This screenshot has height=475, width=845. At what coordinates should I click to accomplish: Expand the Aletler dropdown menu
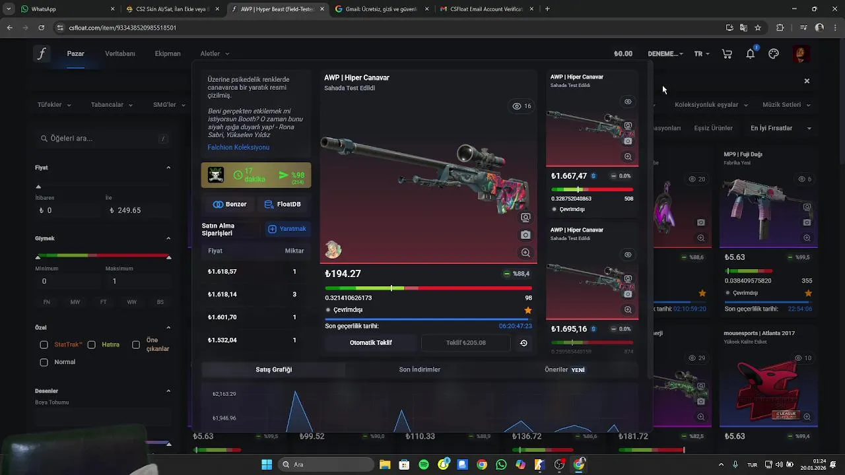[x=215, y=53]
